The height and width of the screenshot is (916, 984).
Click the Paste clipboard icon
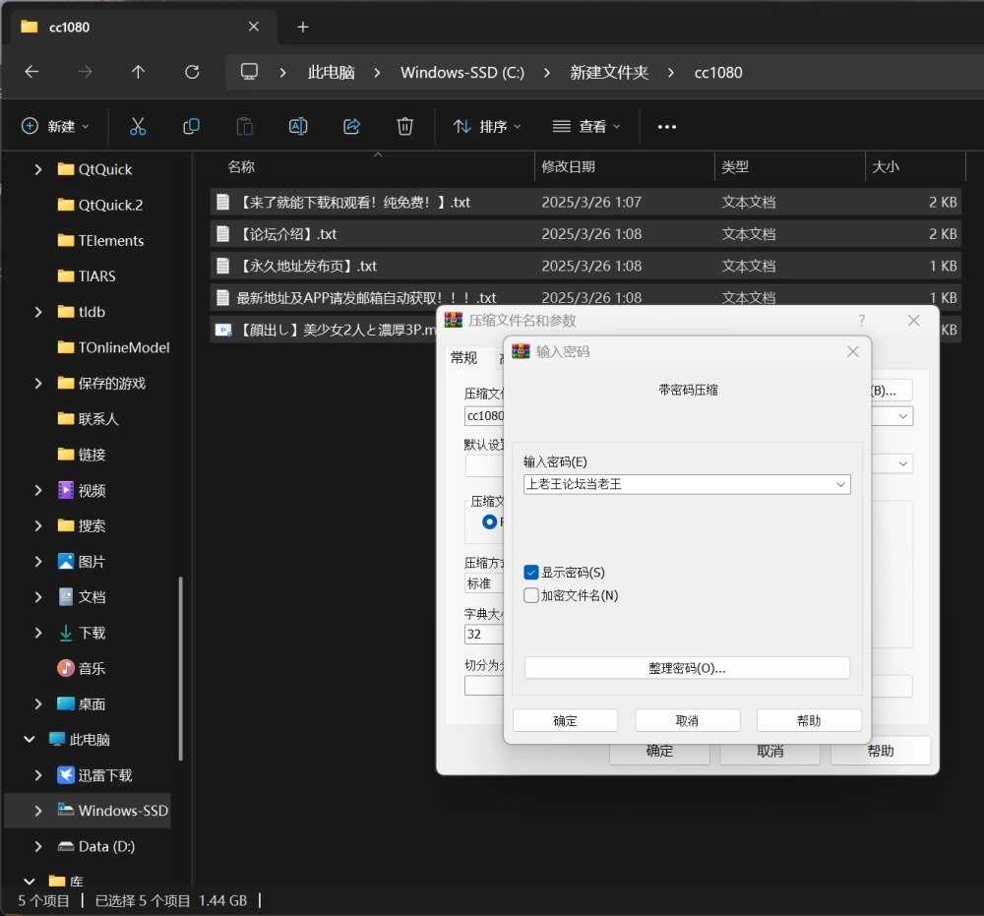245,127
